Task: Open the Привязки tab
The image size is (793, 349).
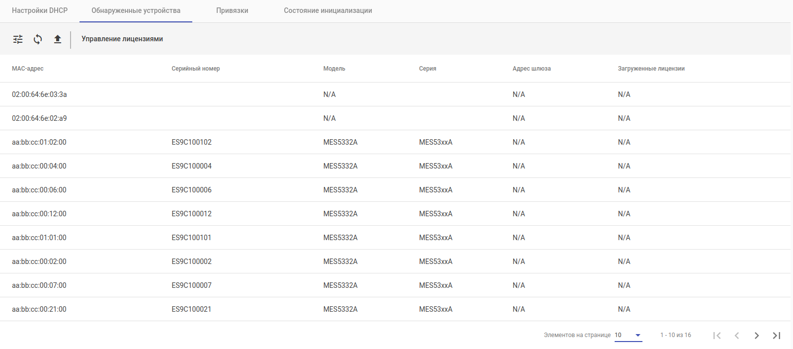Action: pos(232,10)
